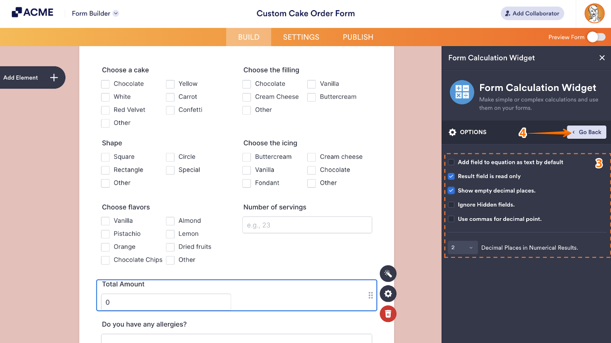This screenshot has width=611, height=343.
Task: Click Add Collaborator
Action: 532,13
